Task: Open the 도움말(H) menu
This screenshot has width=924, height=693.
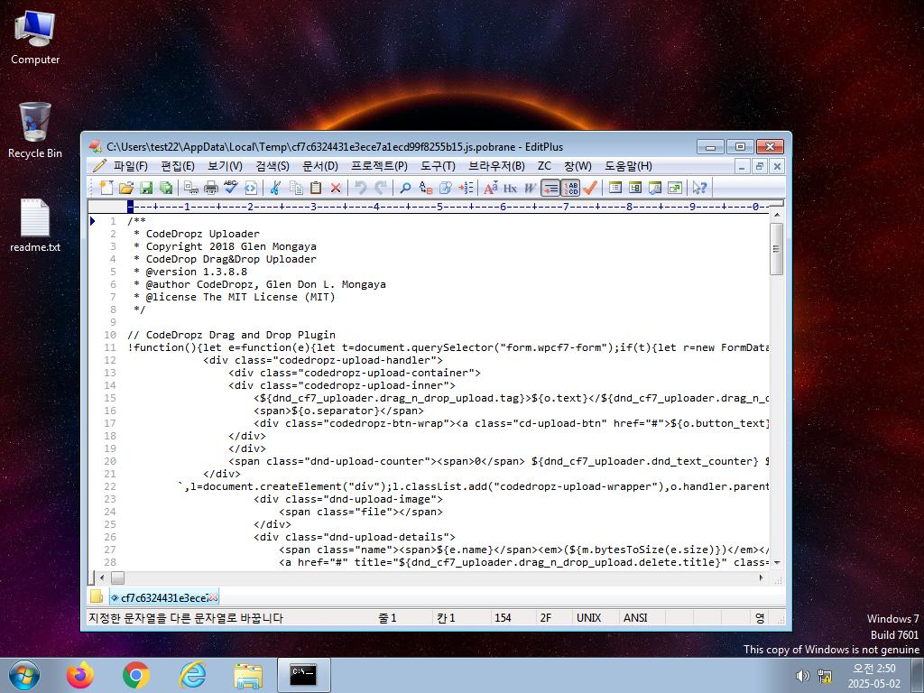Action: coord(628,166)
